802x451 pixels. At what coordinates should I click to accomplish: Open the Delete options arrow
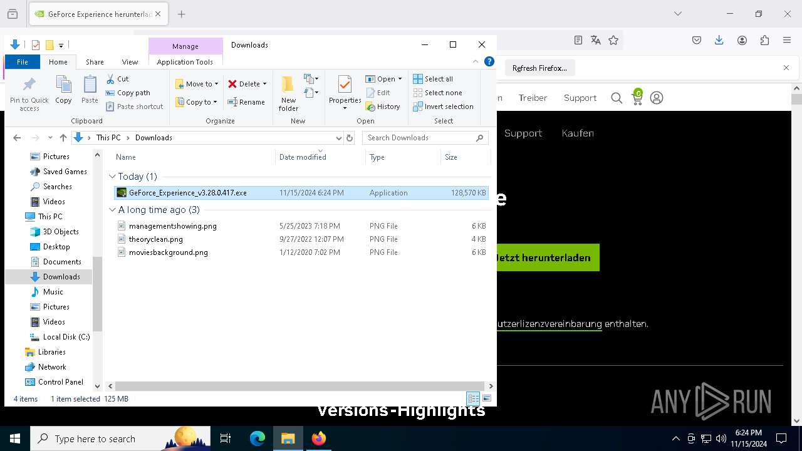point(264,84)
